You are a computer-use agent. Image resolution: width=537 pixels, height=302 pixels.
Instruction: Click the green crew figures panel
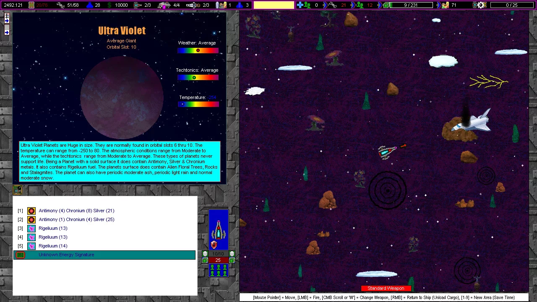pyautogui.click(x=219, y=270)
